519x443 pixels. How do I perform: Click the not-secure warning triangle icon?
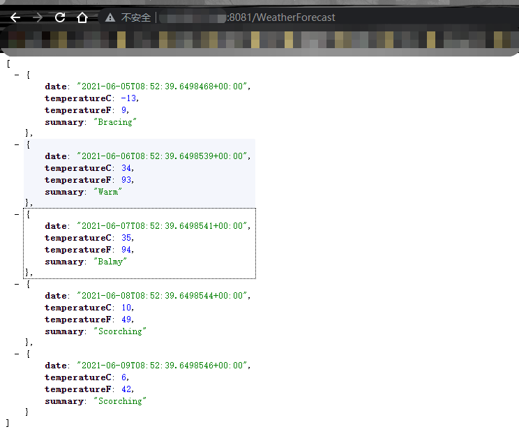click(x=110, y=17)
